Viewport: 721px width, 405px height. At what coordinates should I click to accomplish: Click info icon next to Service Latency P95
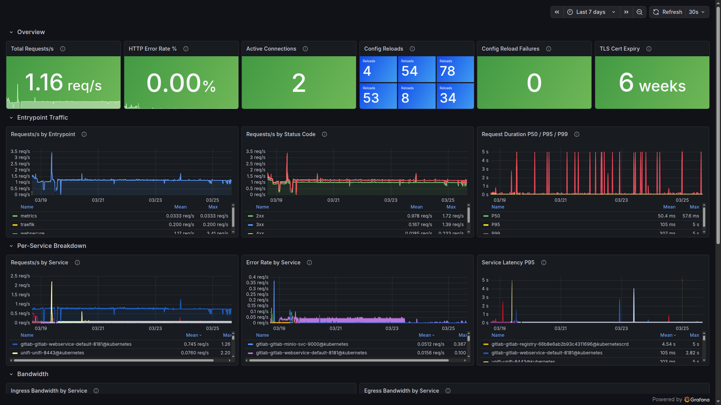[x=544, y=262]
